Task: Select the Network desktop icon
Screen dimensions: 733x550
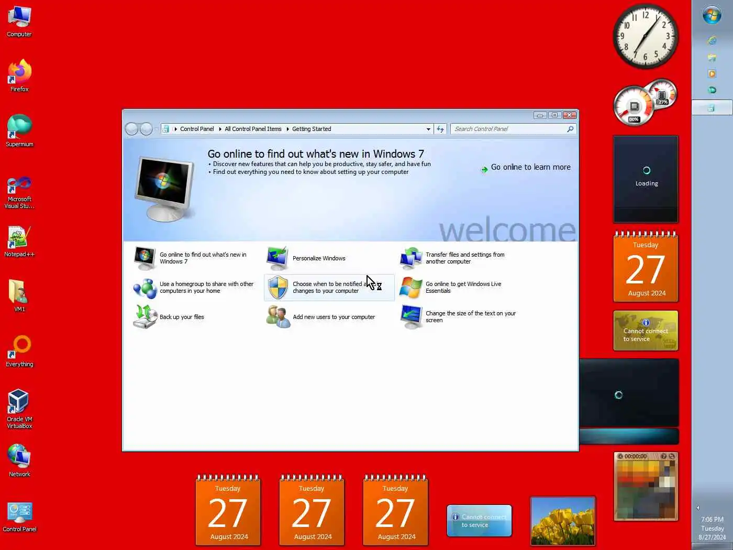Action: (19, 461)
